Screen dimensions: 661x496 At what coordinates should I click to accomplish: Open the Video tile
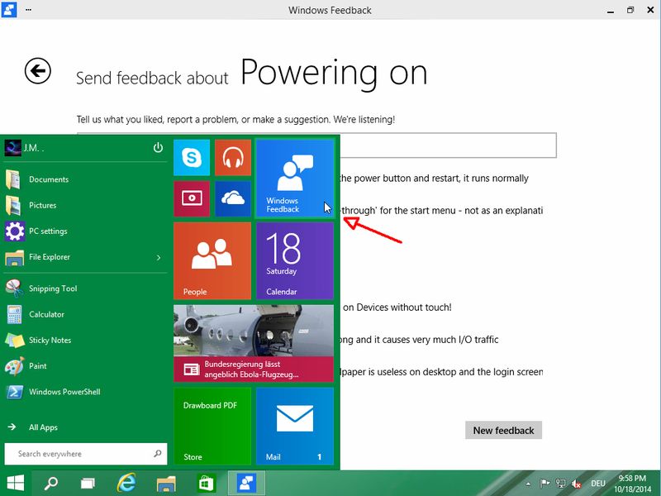(192, 198)
